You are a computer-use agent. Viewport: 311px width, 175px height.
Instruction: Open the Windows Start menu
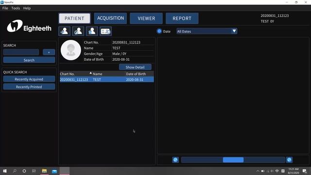[5, 171]
